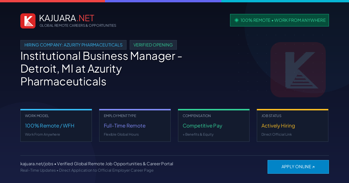
Task: Click the Employment Type card
Action: coord(135,125)
